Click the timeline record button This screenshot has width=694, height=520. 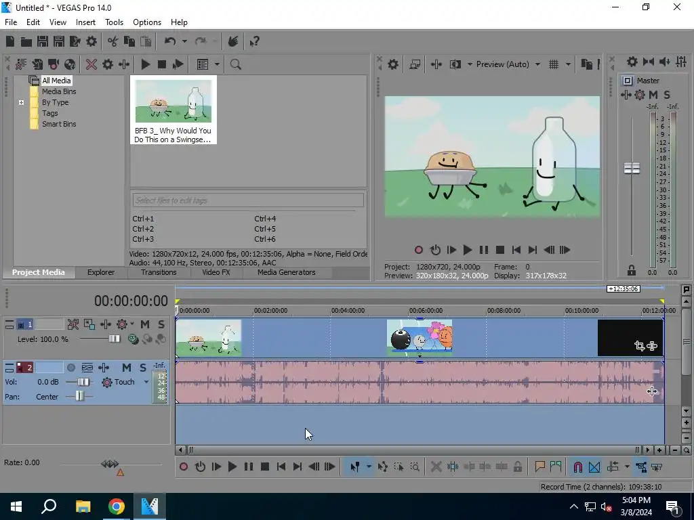click(x=183, y=467)
